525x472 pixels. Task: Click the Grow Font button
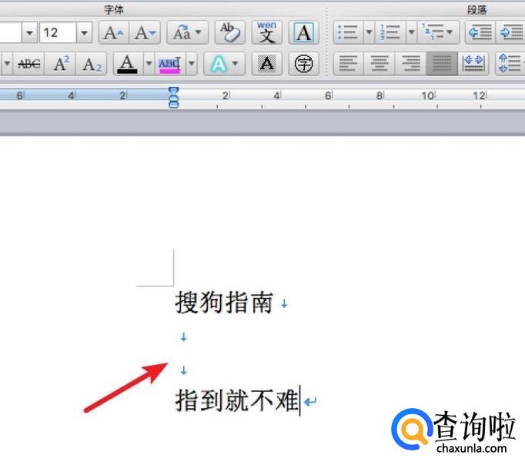coord(114,32)
